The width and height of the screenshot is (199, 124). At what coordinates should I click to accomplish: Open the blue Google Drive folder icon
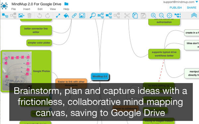pos(66,4)
